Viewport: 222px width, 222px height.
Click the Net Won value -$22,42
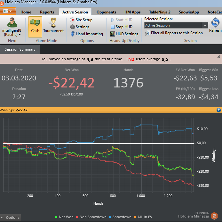pos(72,83)
